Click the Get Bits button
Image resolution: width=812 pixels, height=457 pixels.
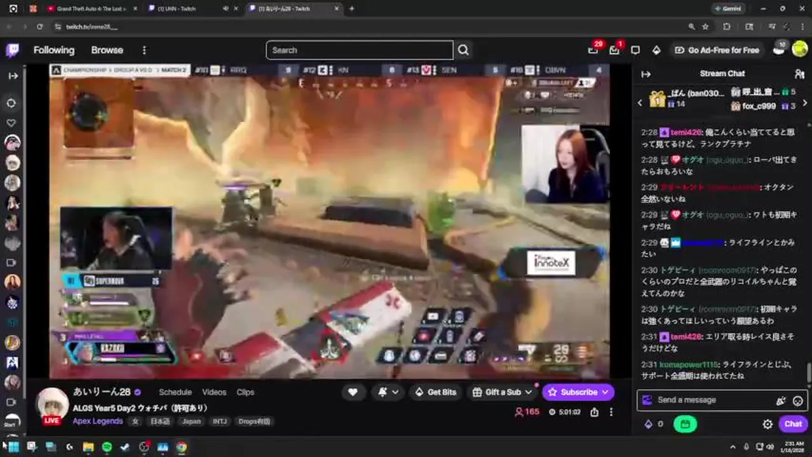pos(435,392)
